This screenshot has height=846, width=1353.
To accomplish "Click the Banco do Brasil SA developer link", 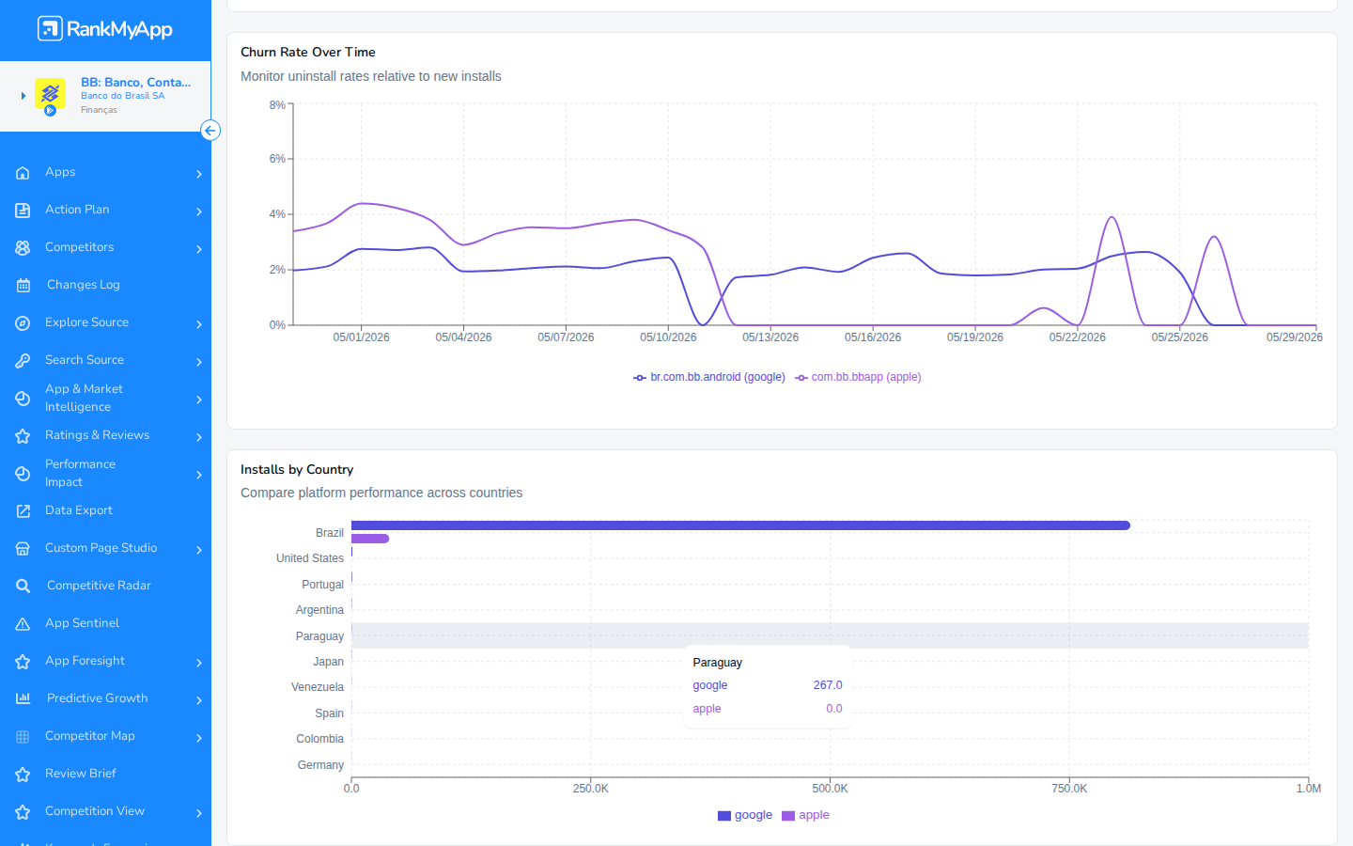I will click(x=122, y=96).
